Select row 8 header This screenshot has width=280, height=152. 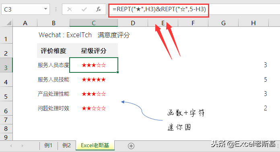pyautogui.click(x=6, y=128)
